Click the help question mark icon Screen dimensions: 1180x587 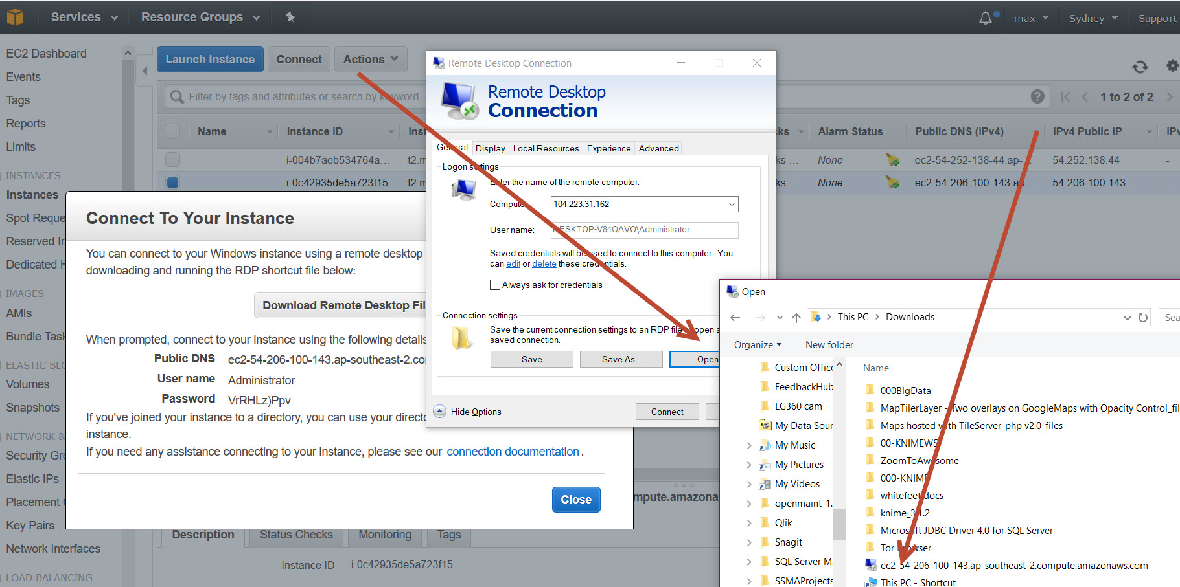pyautogui.click(x=1037, y=96)
